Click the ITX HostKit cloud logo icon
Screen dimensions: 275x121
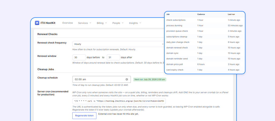coord(37,23)
